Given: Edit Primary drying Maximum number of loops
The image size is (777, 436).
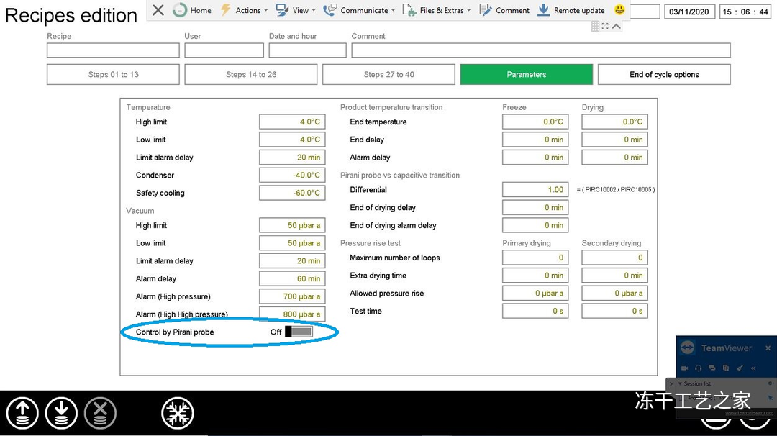Looking at the screenshot, I should pos(535,258).
